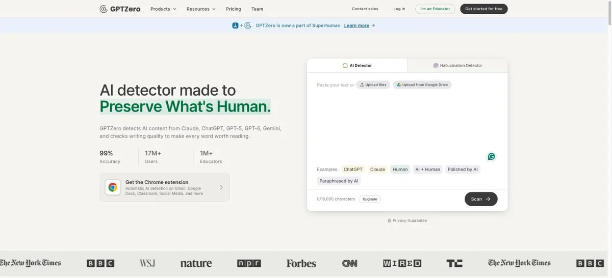Click the 1M+ Educators stat

click(211, 157)
